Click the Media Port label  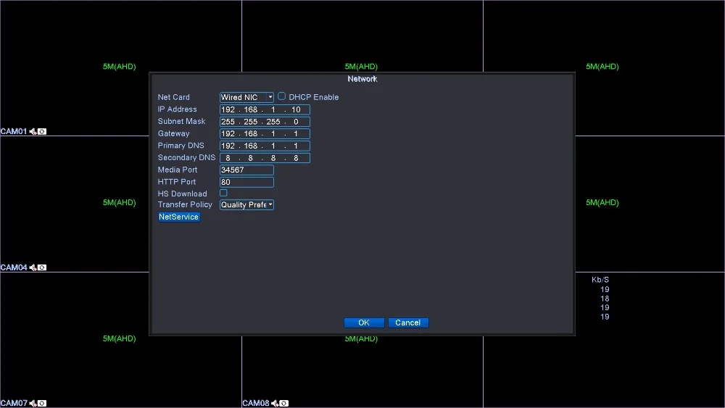pos(178,170)
